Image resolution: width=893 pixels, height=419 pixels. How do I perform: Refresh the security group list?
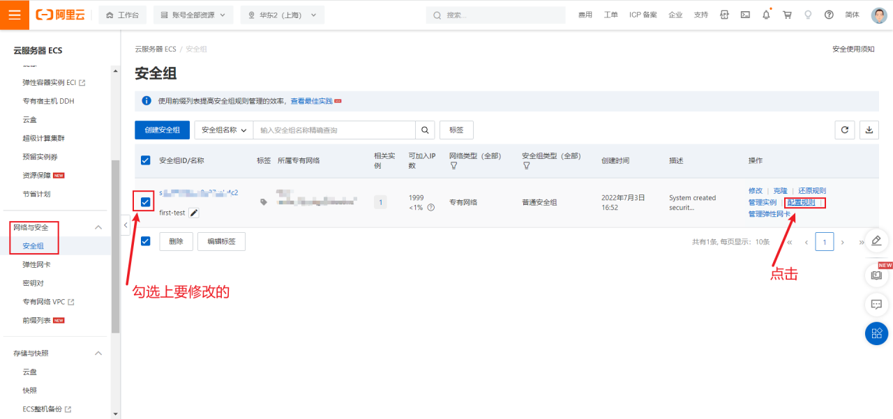click(x=844, y=130)
